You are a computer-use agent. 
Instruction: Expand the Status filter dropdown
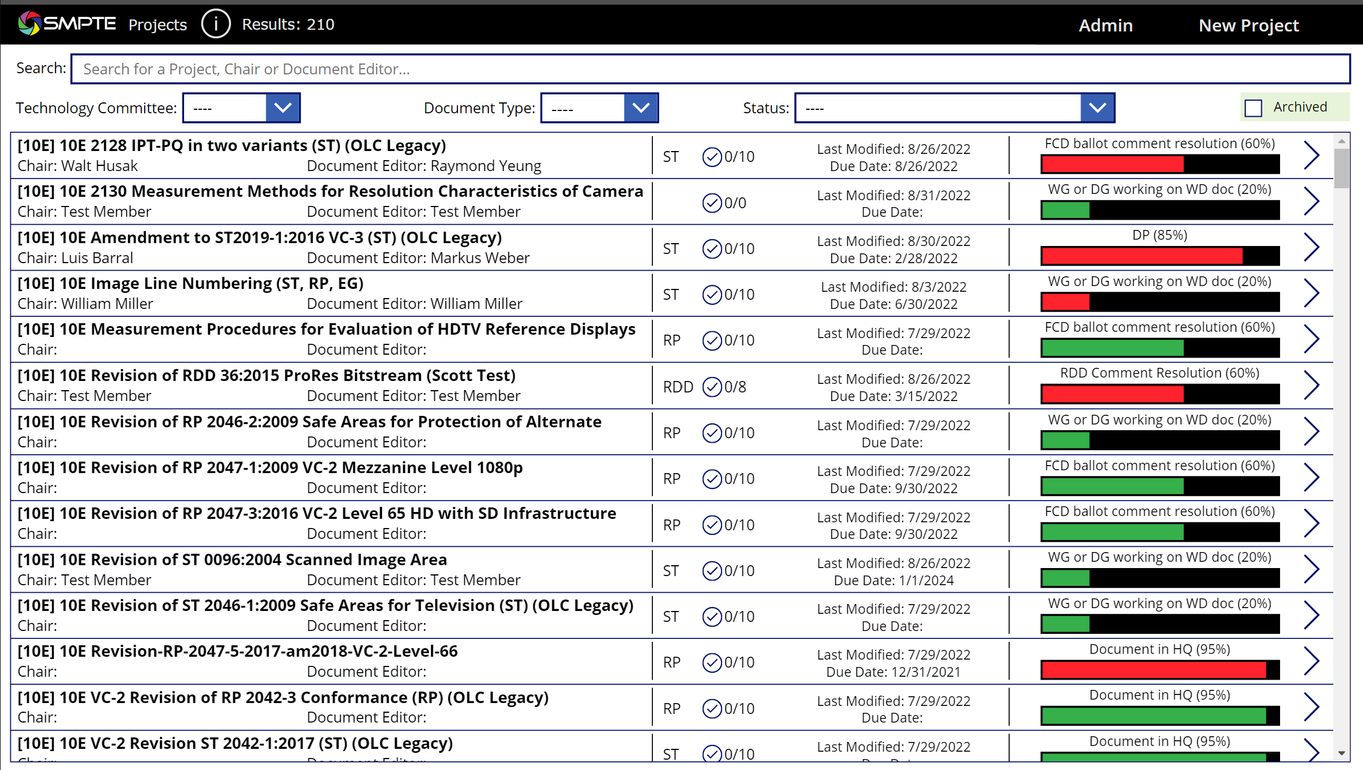pyautogui.click(x=1097, y=108)
